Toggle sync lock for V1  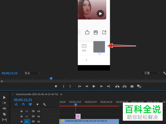(33, 121)
